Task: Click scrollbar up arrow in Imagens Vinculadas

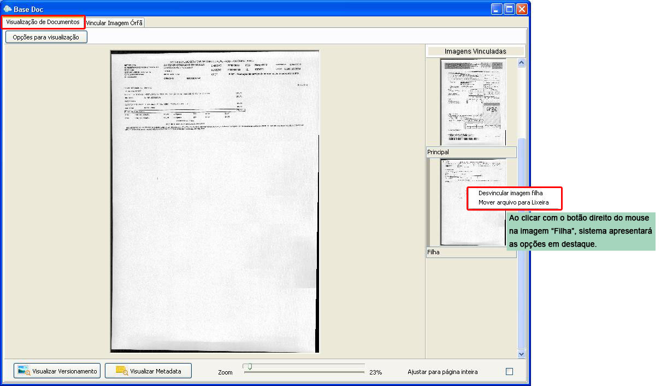Action: click(521, 63)
